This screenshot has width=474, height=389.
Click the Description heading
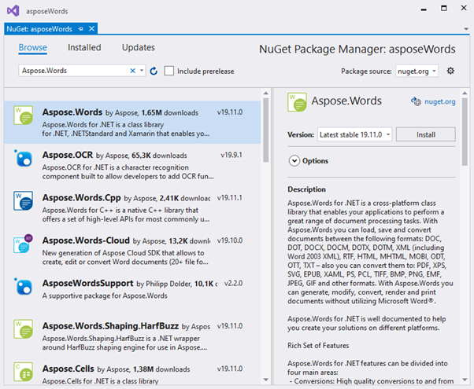tap(306, 189)
